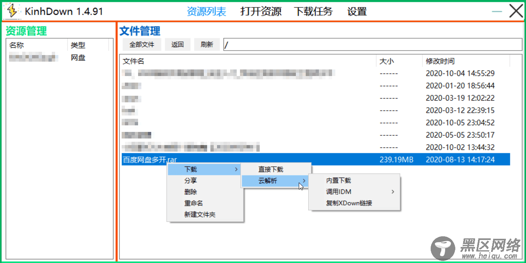Go to the 下载任务 tab
The width and height of the screenshot is (526, 263).
click(313, 12)
